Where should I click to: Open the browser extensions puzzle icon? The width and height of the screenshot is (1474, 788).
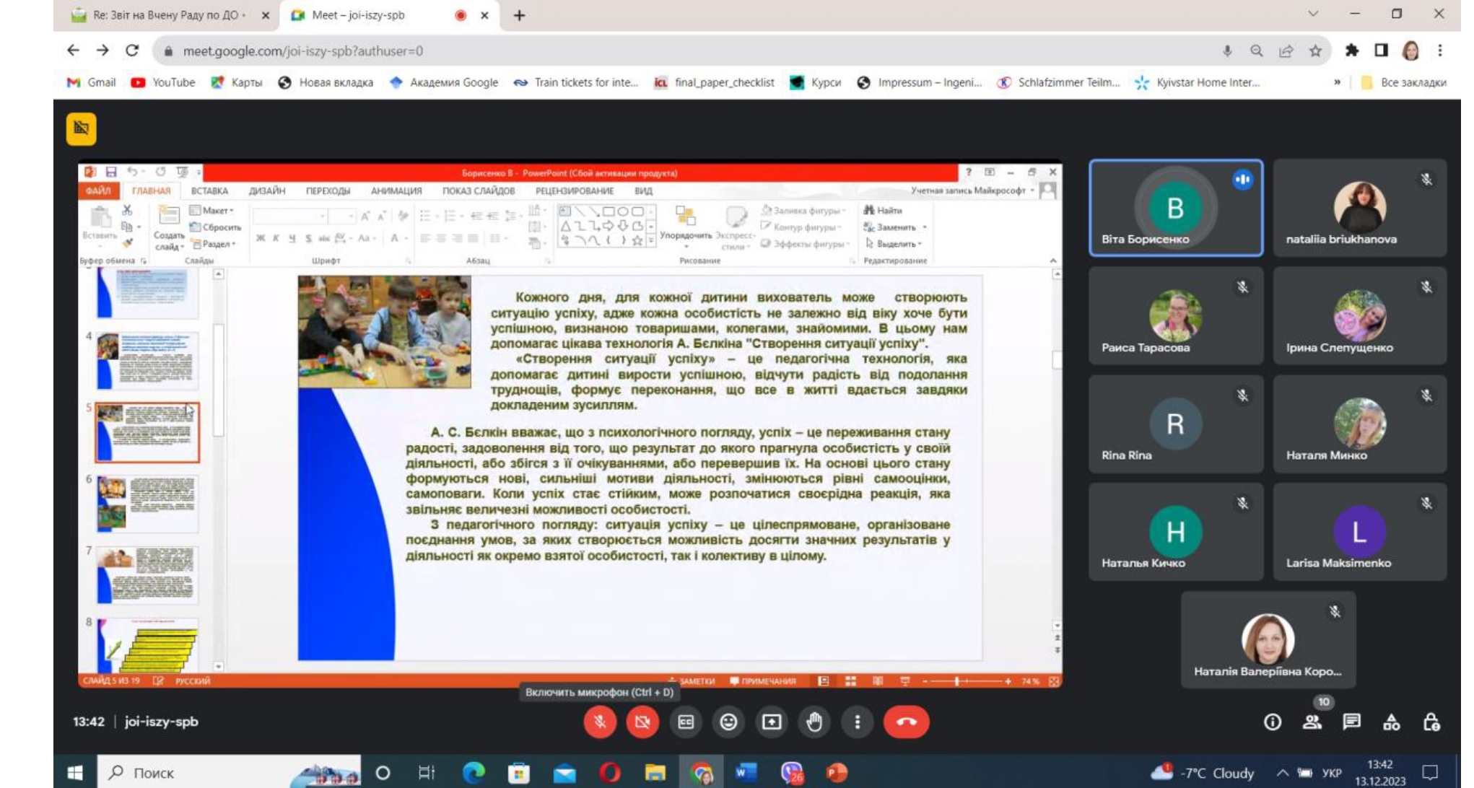pyautogui.click(x=1351, y=51)
